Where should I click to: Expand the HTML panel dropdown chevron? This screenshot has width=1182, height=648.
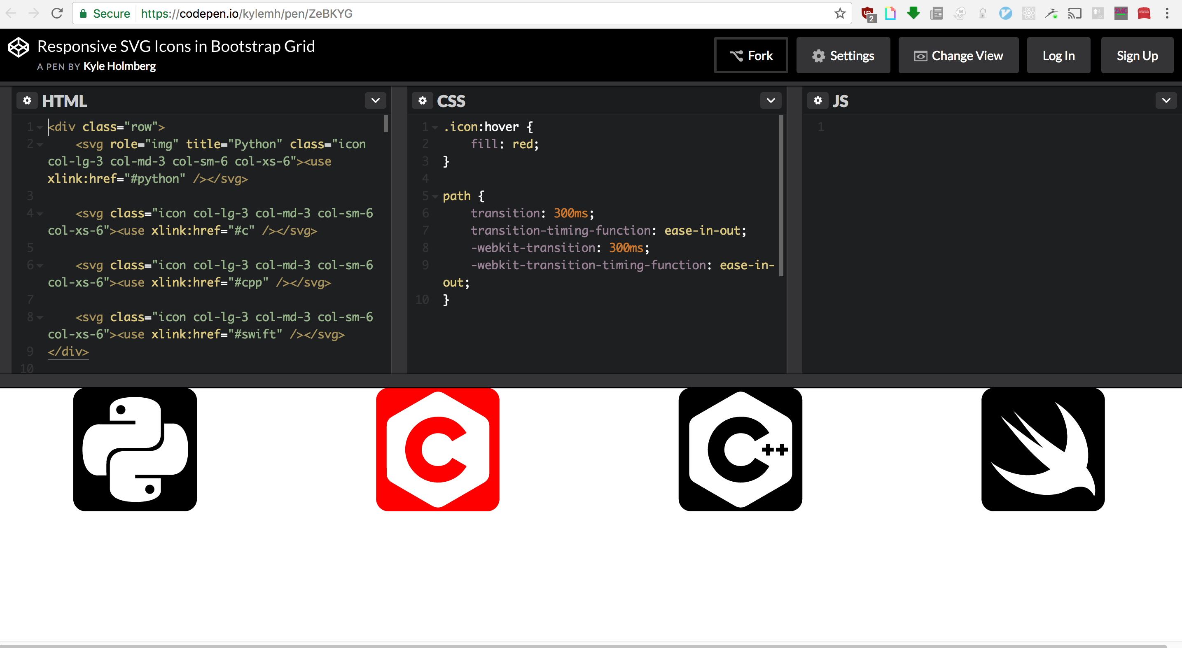tap(375, 100)
